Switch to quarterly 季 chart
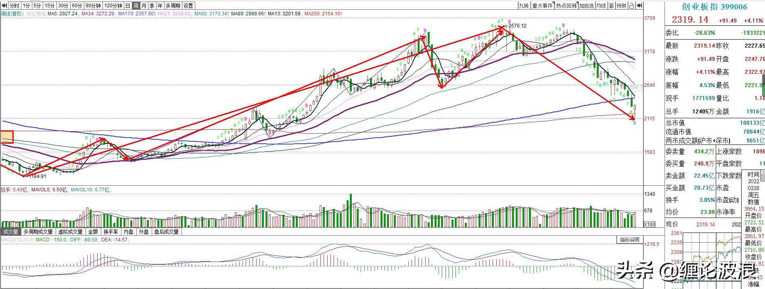Screen dimensions: 765x289 coord(152,6)
